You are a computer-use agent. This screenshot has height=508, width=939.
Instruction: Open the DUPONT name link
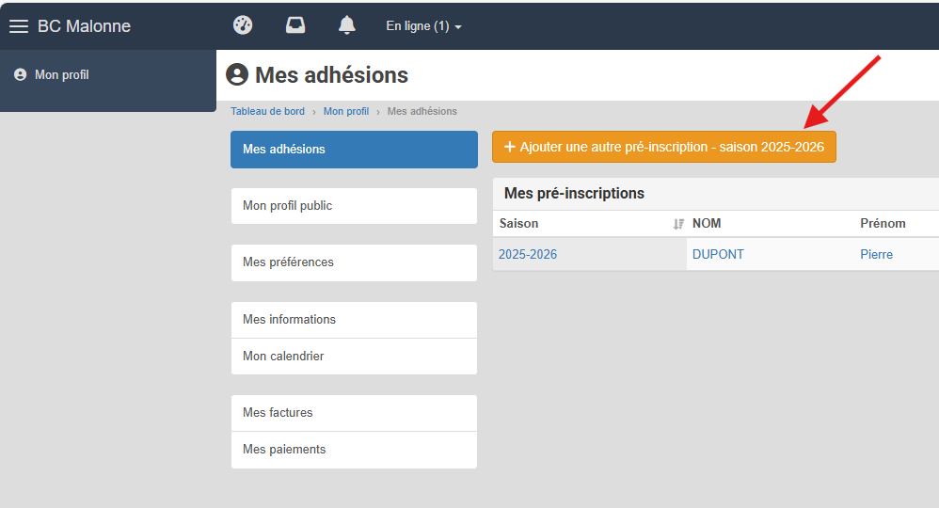point(718,254)
